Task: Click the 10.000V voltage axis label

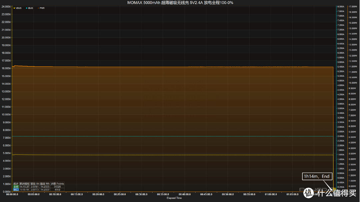Action: click(x=6, y=115)
